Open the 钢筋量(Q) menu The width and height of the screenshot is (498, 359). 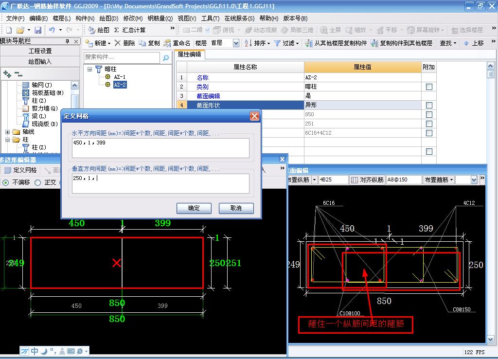(x=160, y=18)
